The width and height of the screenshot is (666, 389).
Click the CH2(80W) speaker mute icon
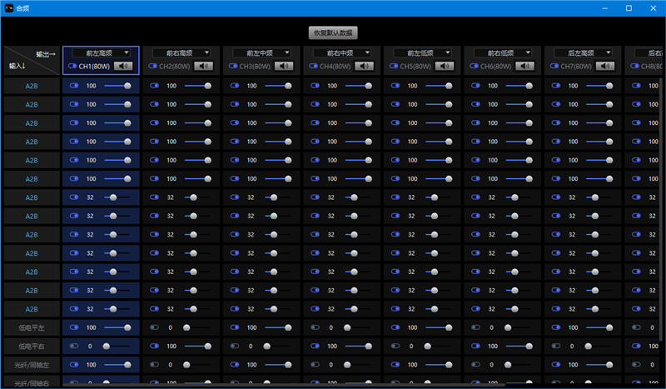tap(203, 66)
